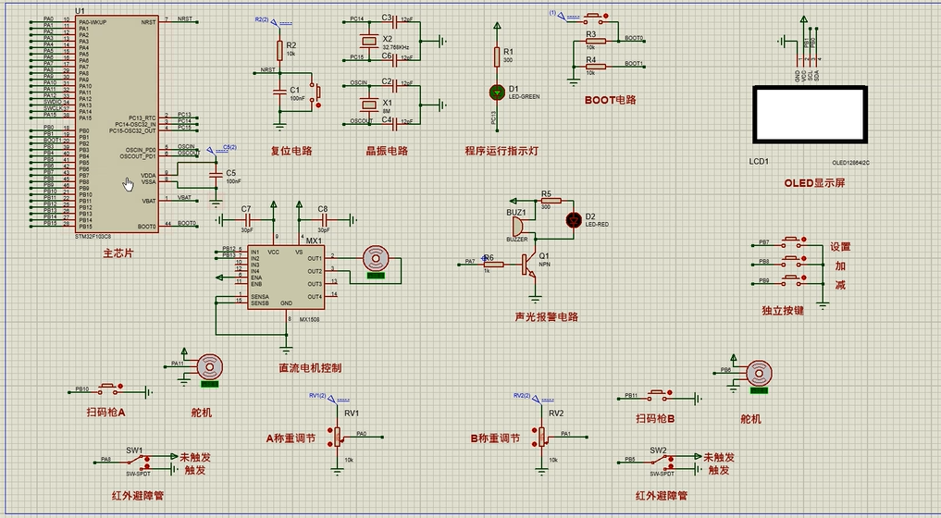
Task: Select the 32.768KHz crystal X2
Action: click(368, 42)
